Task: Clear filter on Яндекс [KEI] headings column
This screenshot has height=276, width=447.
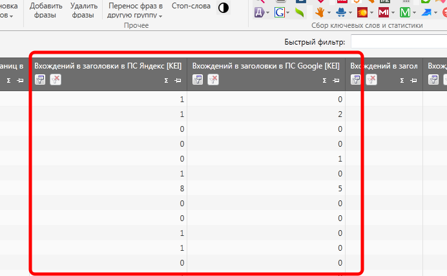Action: [x=56, y=80]
